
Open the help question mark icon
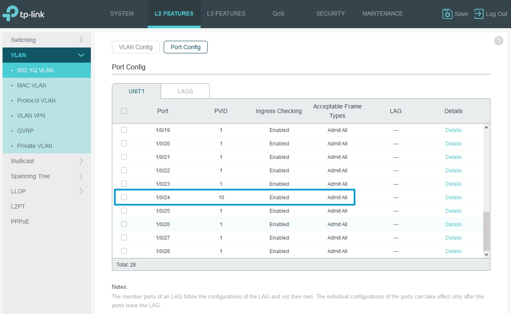[498, 41]
